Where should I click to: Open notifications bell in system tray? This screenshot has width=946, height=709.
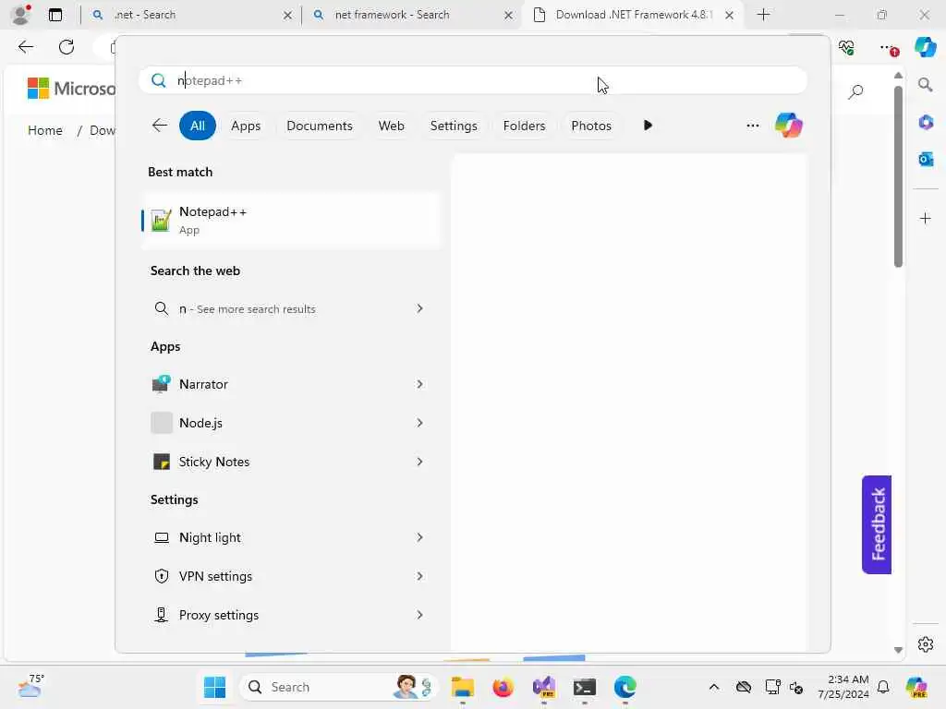click(x=883, y=687)
